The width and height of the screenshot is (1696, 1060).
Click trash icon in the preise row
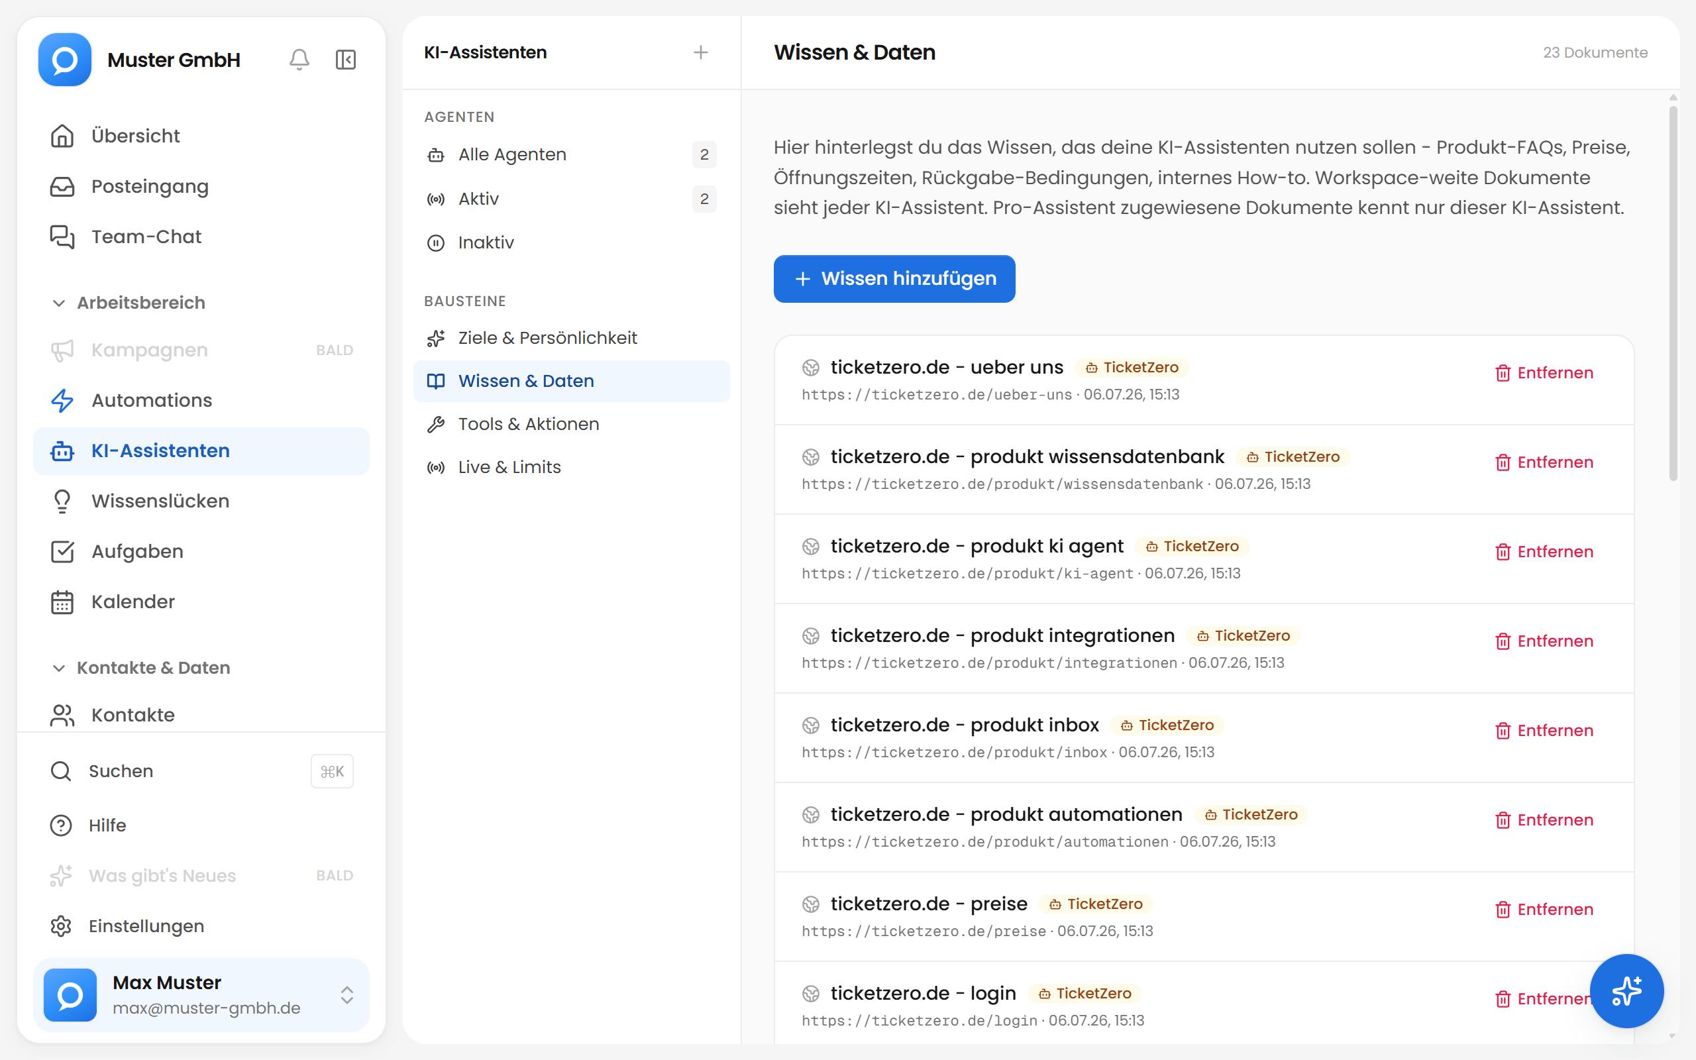1502,910
